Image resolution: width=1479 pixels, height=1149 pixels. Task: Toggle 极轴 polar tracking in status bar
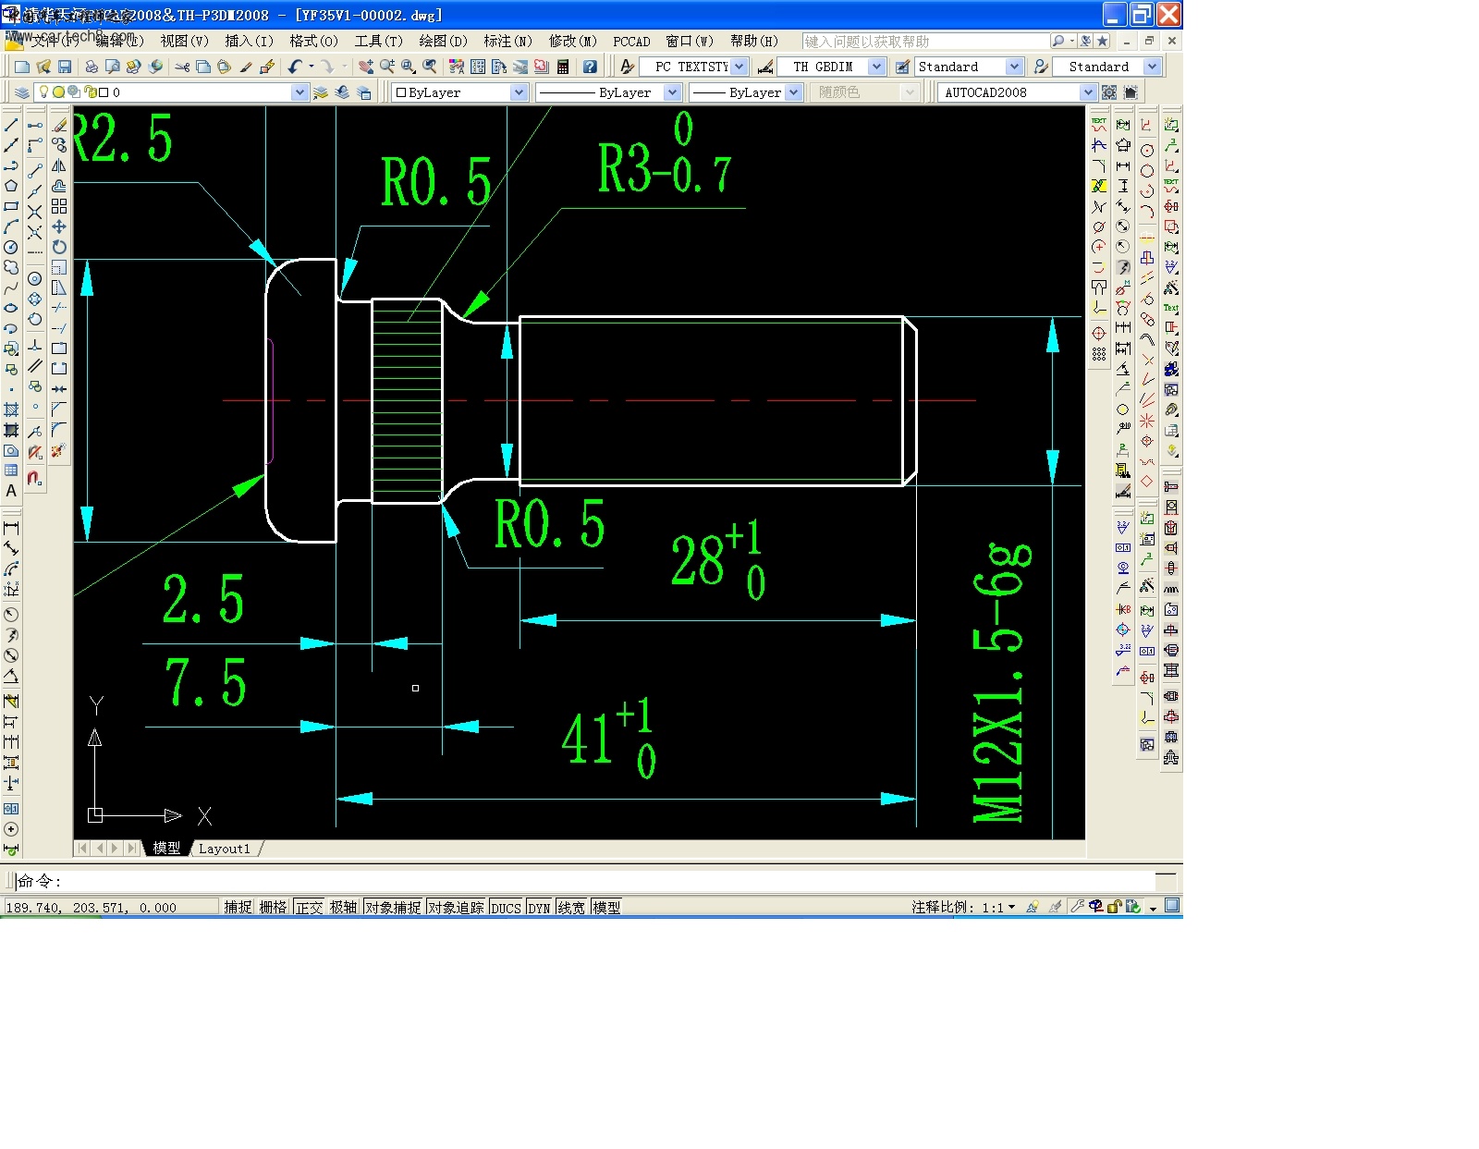tap(344, 908)
